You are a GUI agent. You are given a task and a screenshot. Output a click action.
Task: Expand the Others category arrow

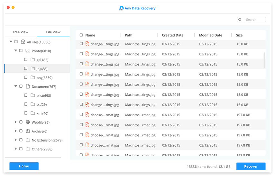(x=16, y=149)
